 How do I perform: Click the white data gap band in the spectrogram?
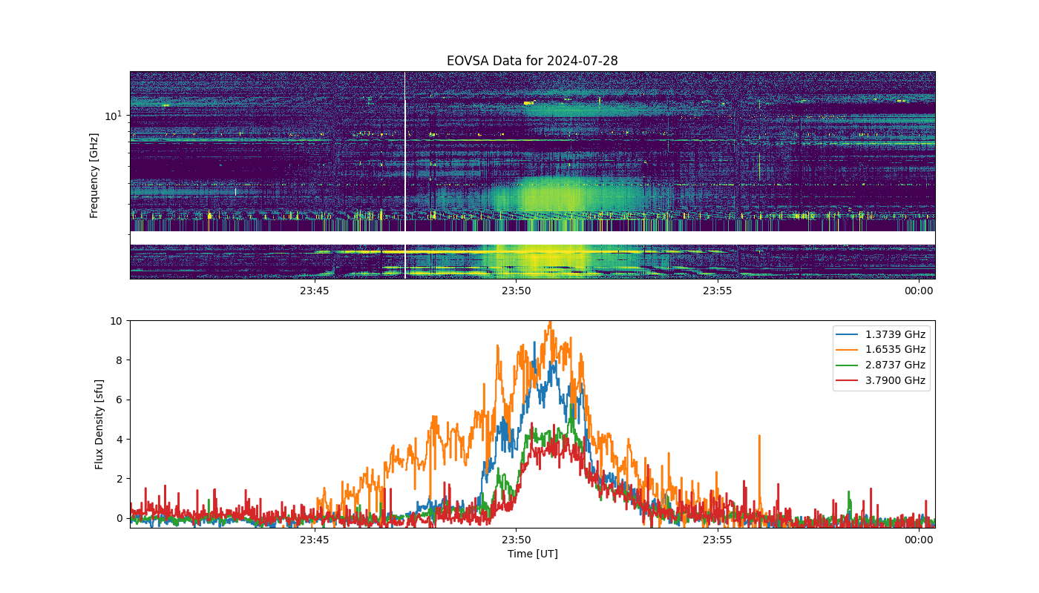pyautogui.click(x=532, y=238)
